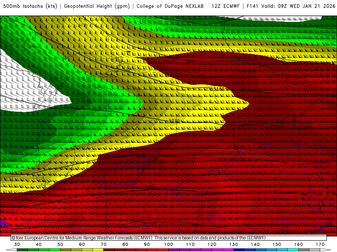Image resolution: width=337 pixels, height=252 pixels.
Task: Click the dark purple swatch right of 100
Action: [174, 250]
